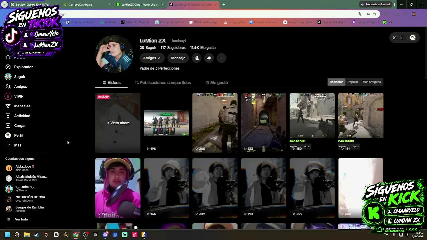Open the video with 136 views

(166, 188)
